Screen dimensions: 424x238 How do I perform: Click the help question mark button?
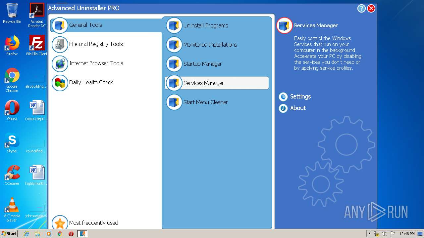click(x=361, y=9)
